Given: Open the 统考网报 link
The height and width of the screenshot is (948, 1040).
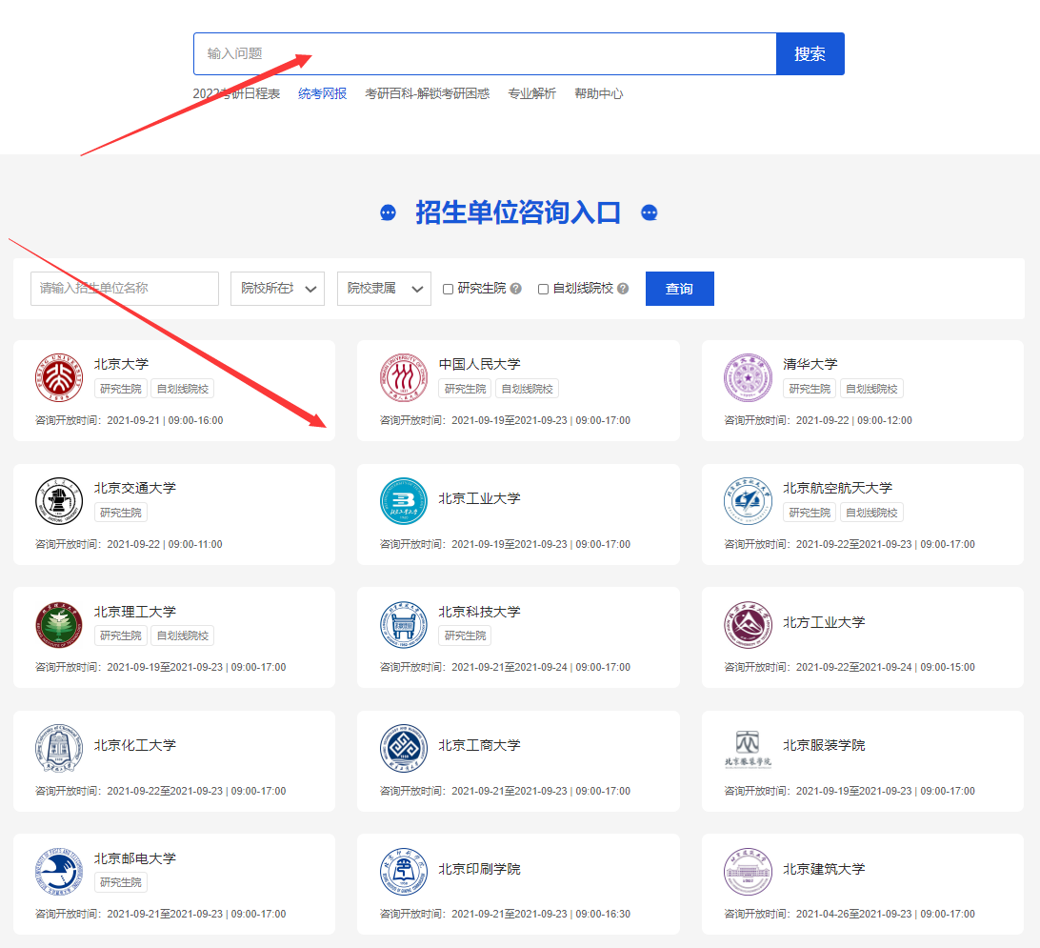Looking at the screenshot, I should tap(322, 93).
